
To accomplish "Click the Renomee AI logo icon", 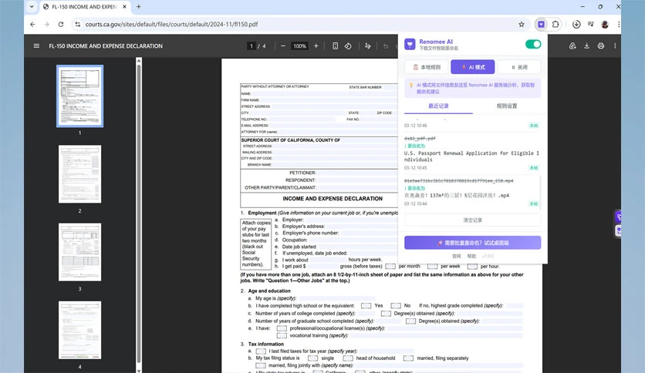I will [x=410, y=44].
